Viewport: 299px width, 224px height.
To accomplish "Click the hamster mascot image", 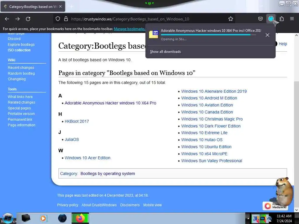I will coord(284,191).
